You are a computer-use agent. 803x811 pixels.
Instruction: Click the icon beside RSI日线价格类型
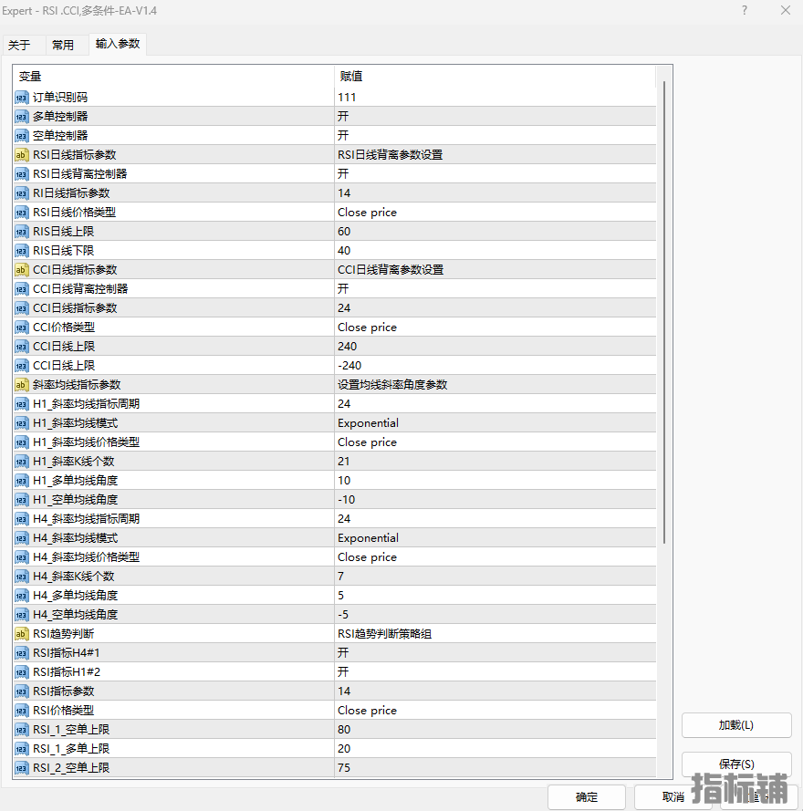(x=21, y=212)
